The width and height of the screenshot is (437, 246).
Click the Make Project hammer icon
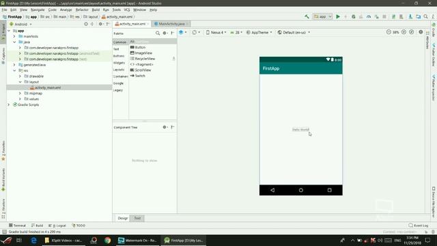point(307,16)
